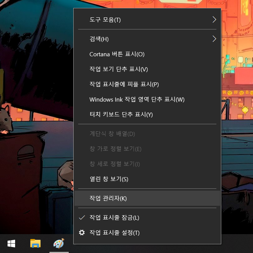Open File Explorer from the taskbar

[x=35, y=243]
